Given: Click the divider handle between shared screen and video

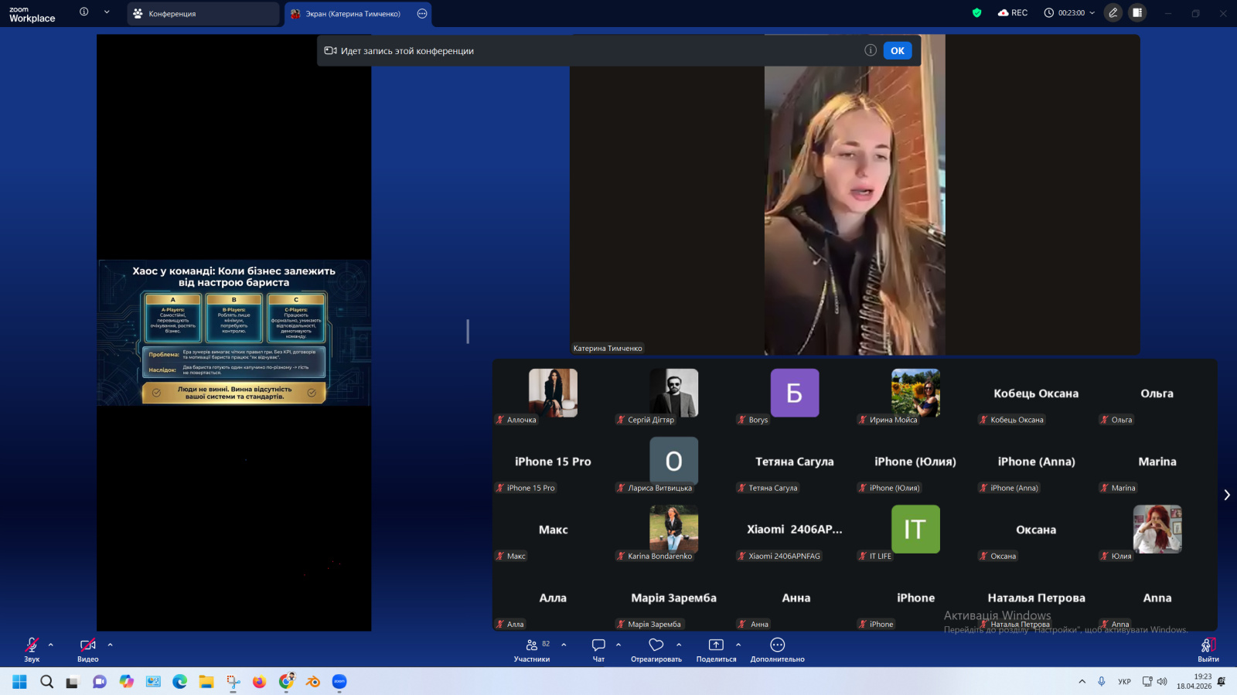Looking at the screenshot, I should point(468,332).
